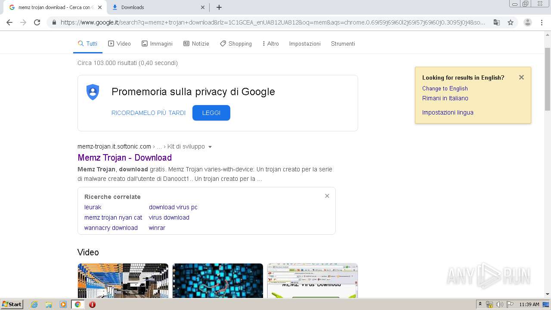Open the network tray icon
551x310 pixels.
click(489, 304)
